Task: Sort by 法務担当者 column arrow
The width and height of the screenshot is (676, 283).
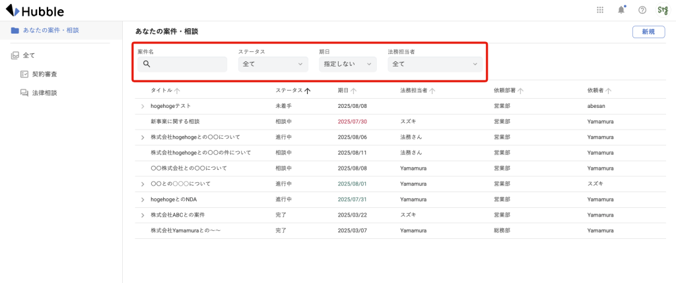Action: pyautogui.click(x=432, y=91)
